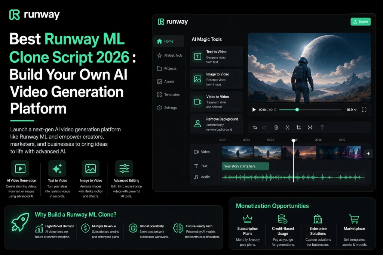Select the Remove Background tool card

coord(217,124)
